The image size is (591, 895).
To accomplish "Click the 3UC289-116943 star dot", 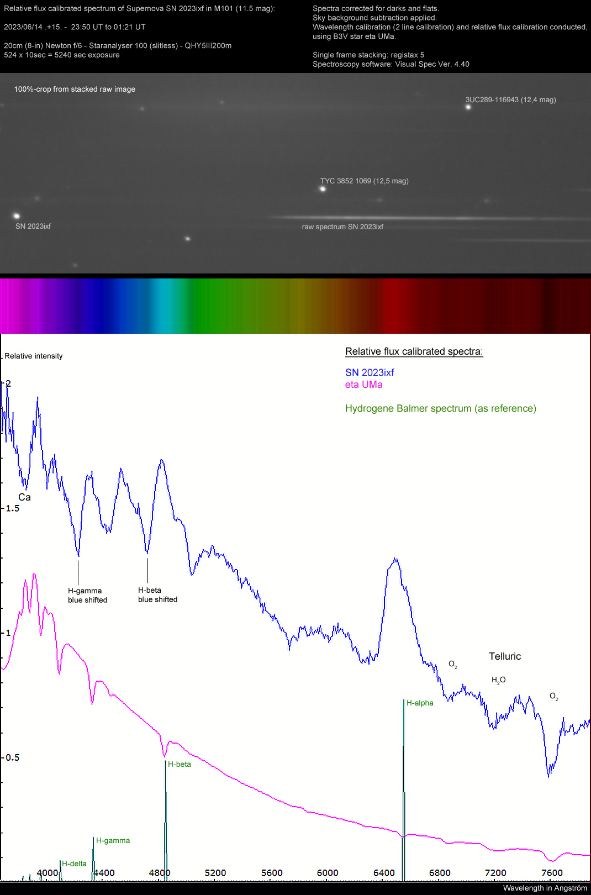I will click(468, 107).
